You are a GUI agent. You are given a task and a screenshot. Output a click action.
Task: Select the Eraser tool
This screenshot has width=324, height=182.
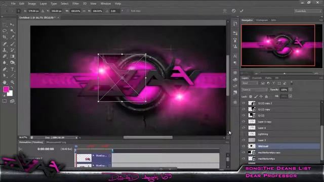(x=5, y=56)
